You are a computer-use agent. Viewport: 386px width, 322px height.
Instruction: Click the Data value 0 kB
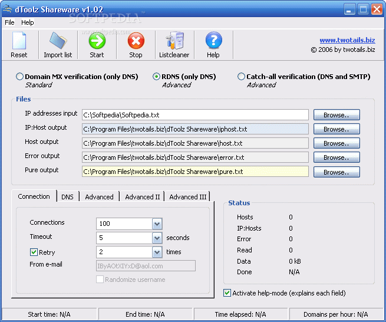tap(295, 261)
